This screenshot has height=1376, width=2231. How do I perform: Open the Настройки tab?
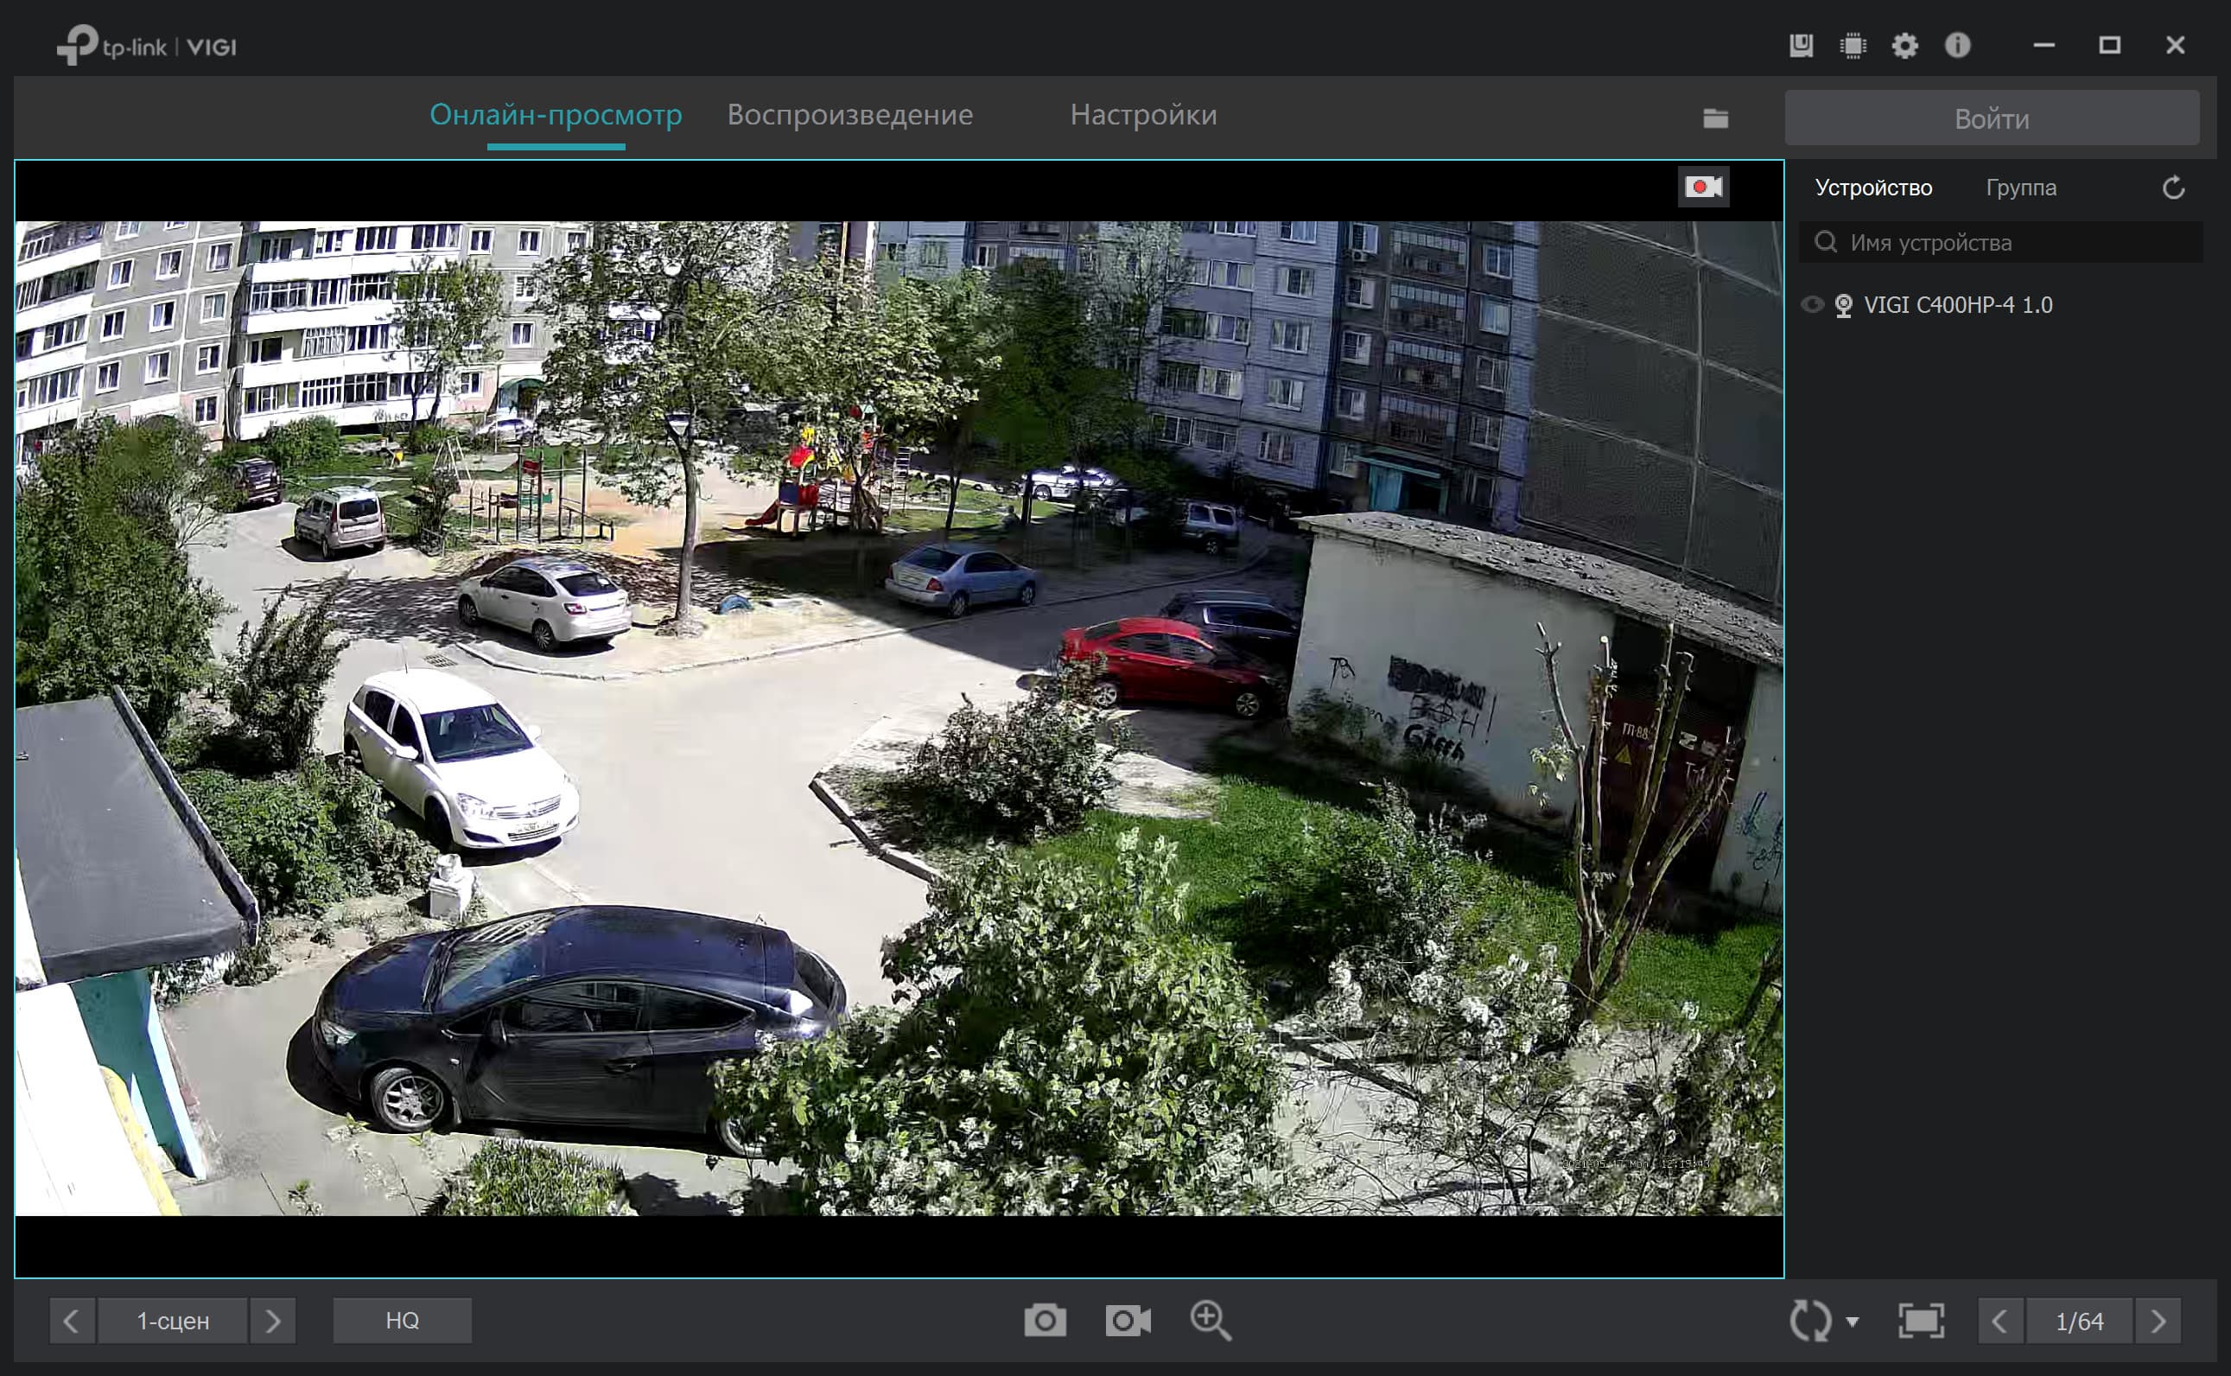tap(1143, 115)
